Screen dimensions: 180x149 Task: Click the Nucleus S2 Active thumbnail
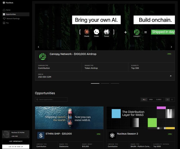click(6, 134)
